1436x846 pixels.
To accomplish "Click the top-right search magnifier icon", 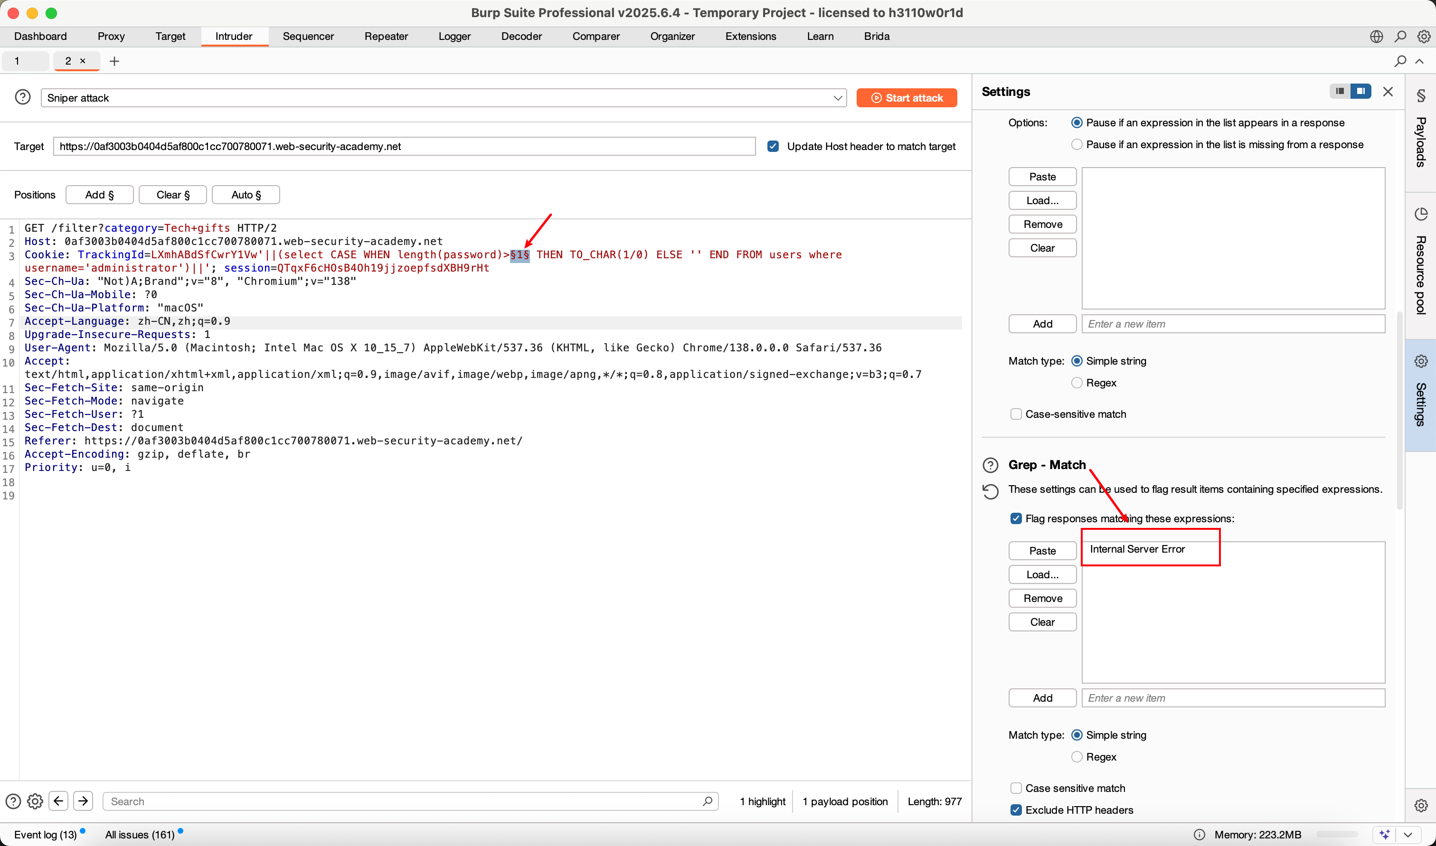I will point(1400,37).
